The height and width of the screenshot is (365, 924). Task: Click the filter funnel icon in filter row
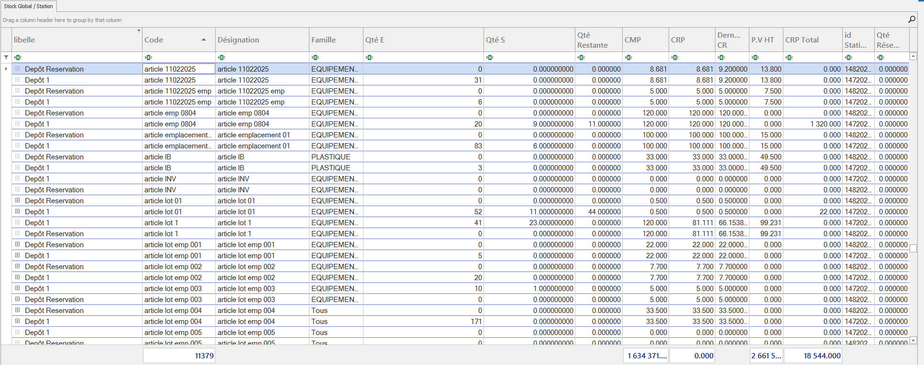click(6, 57)
